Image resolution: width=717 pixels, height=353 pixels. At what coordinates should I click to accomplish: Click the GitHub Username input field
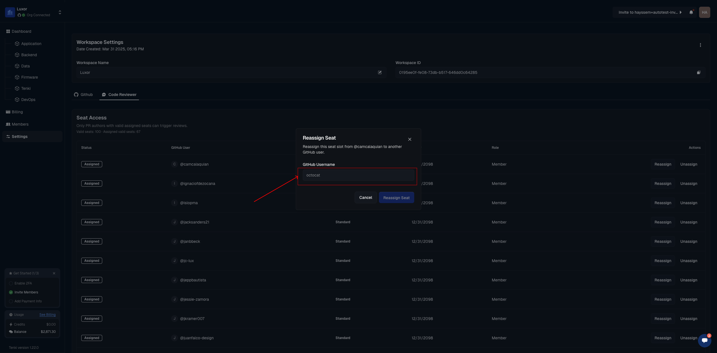click(358, 175)
